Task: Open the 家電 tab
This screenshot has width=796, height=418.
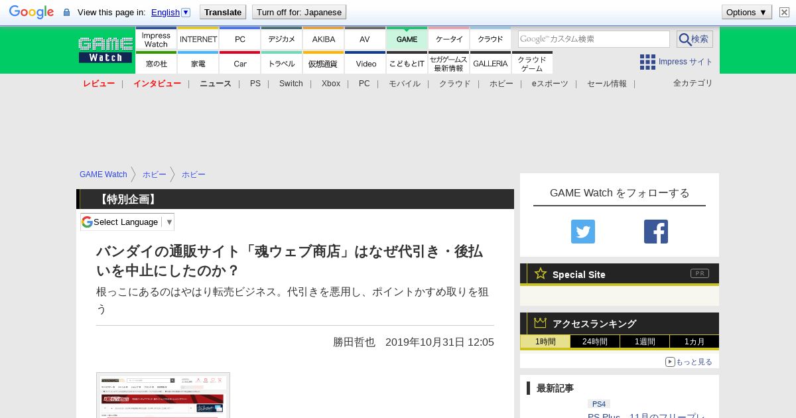Action: (x=198, y=64)
